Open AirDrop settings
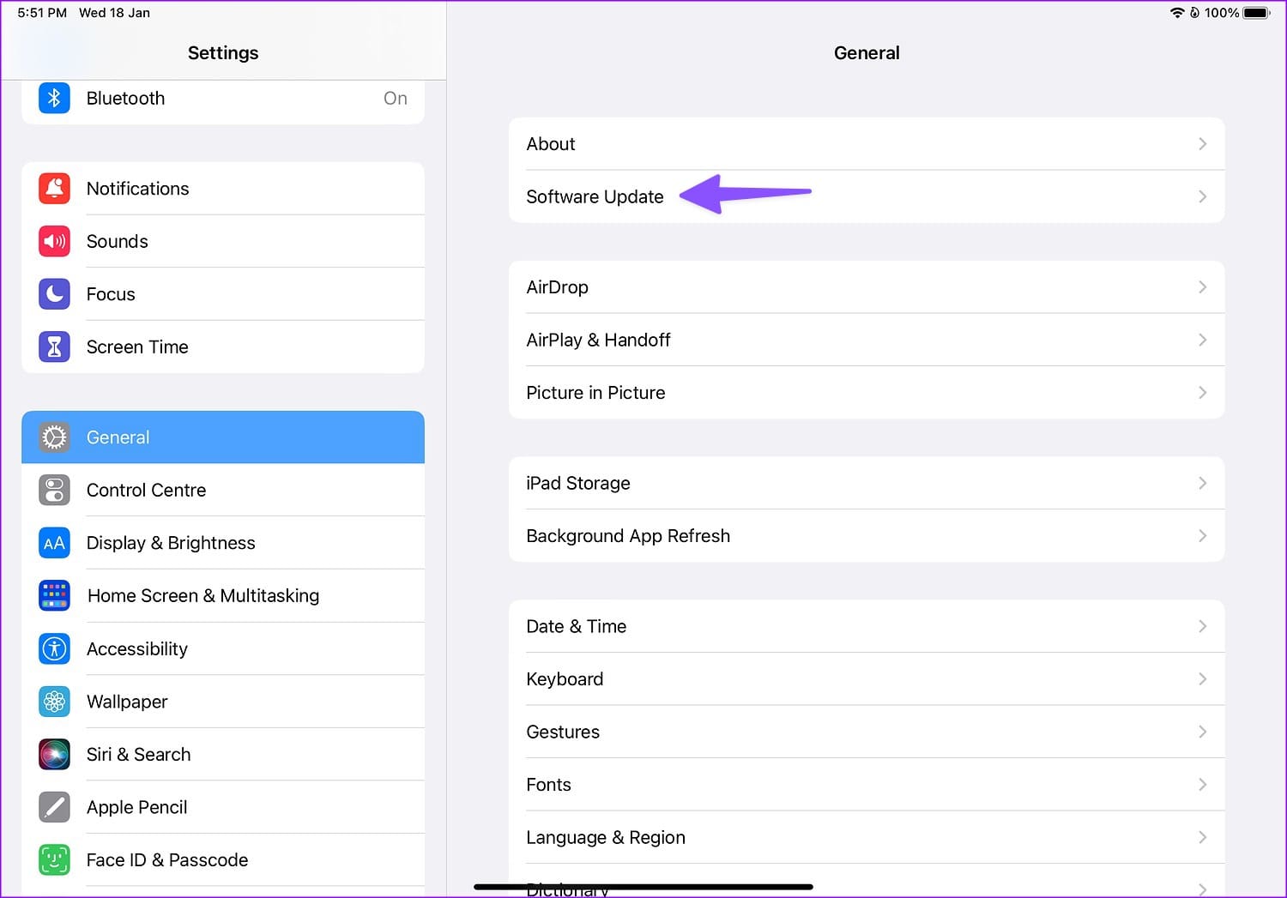 pyautogui.click(x=867, y=287)
